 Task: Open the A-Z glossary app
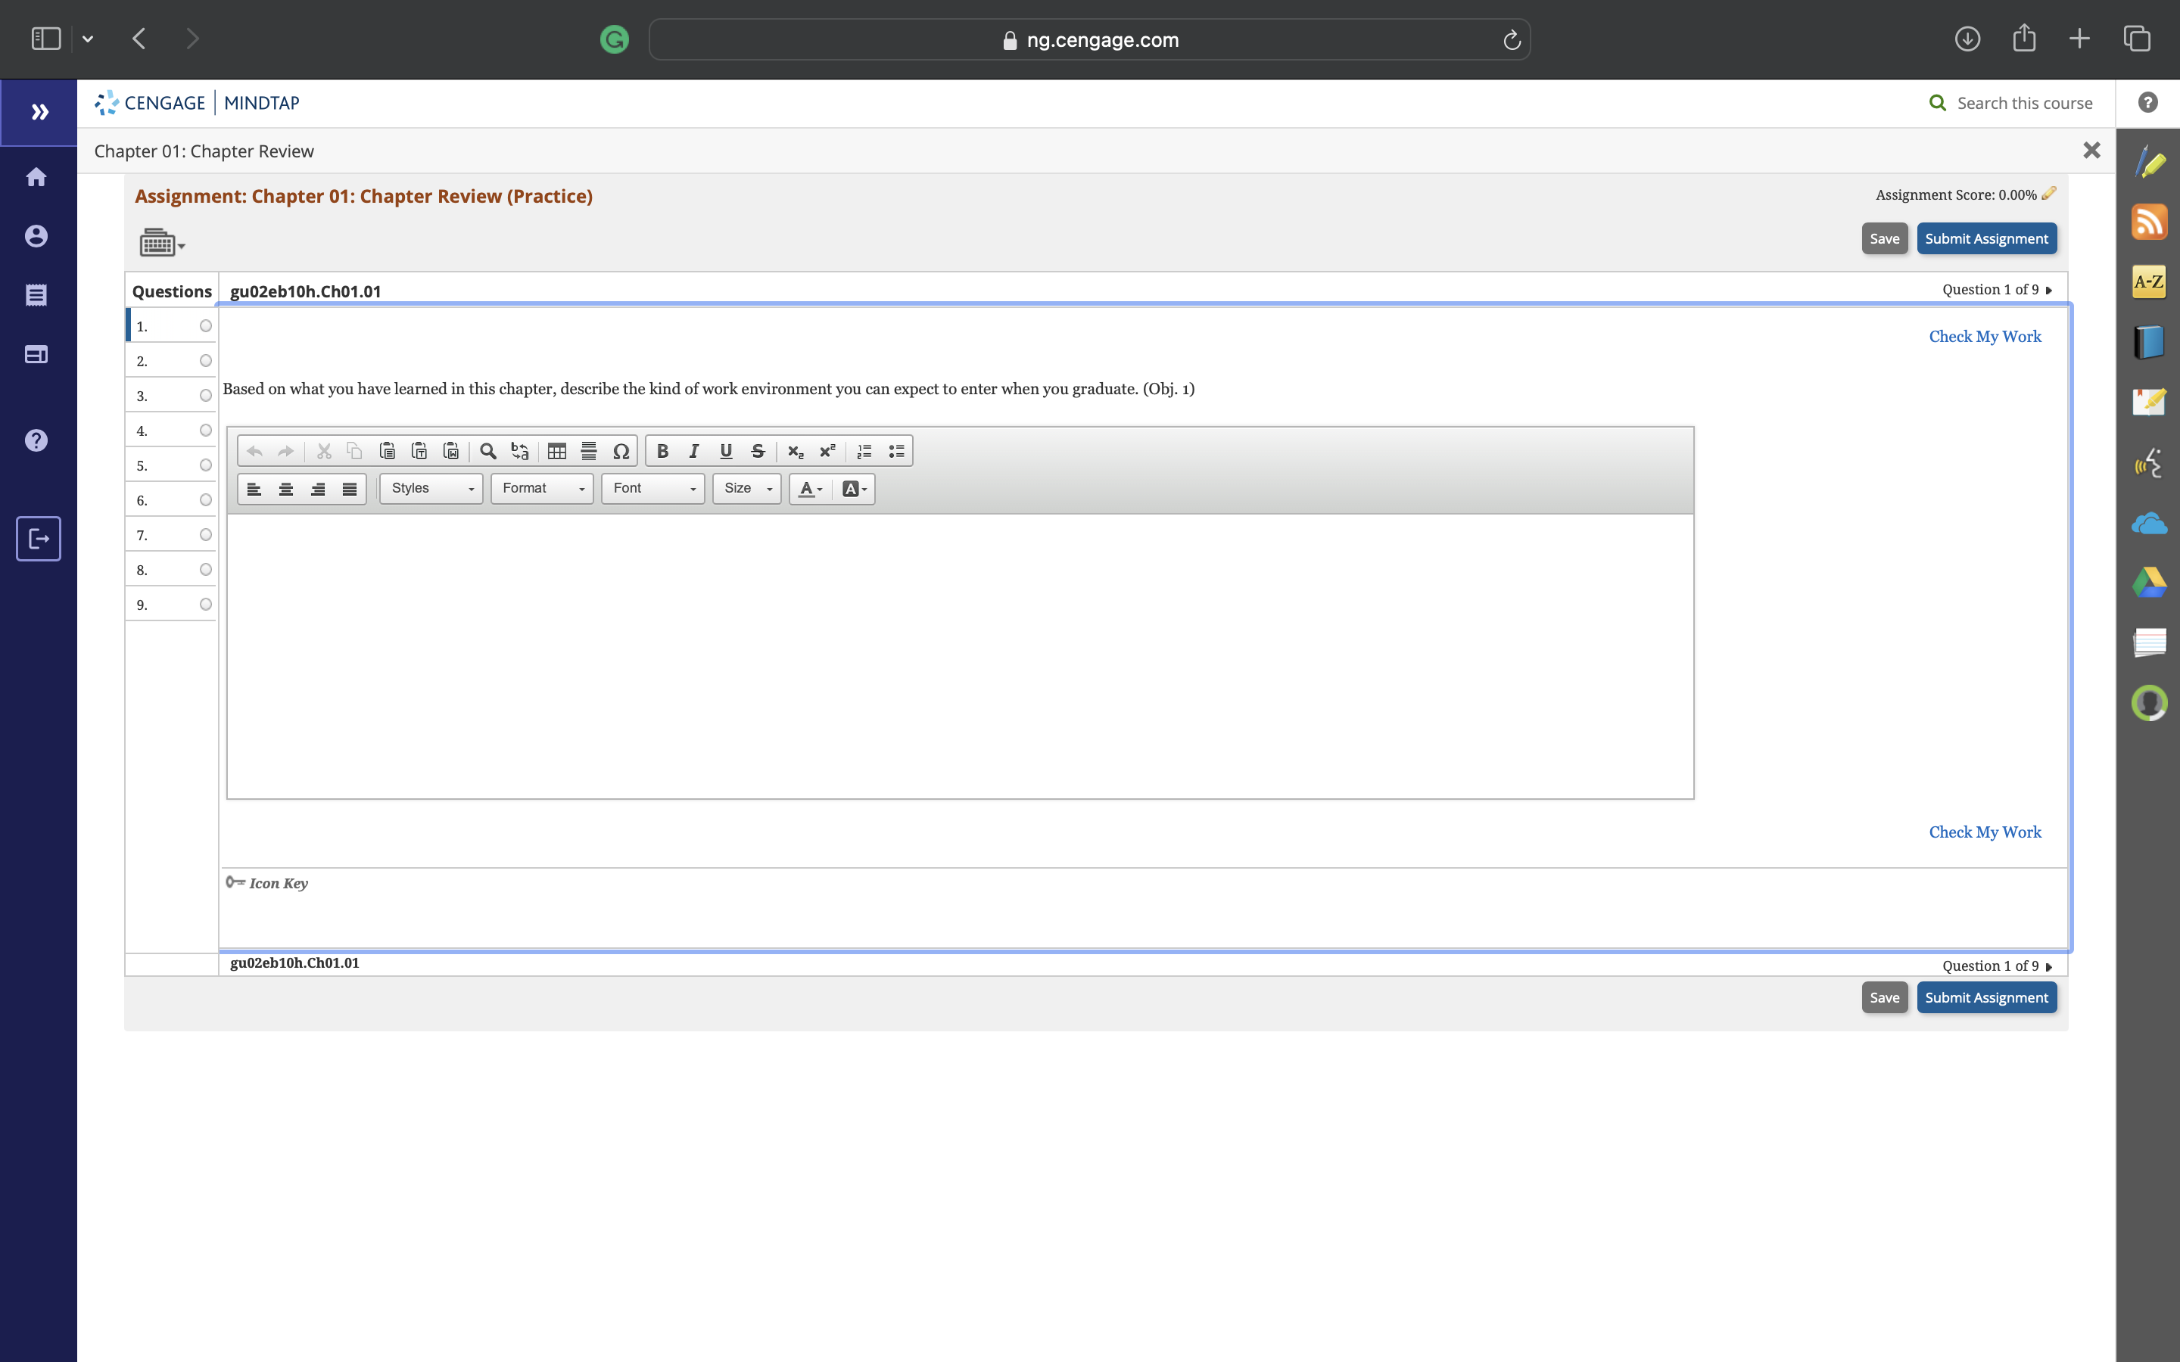tap(2148, 282)
